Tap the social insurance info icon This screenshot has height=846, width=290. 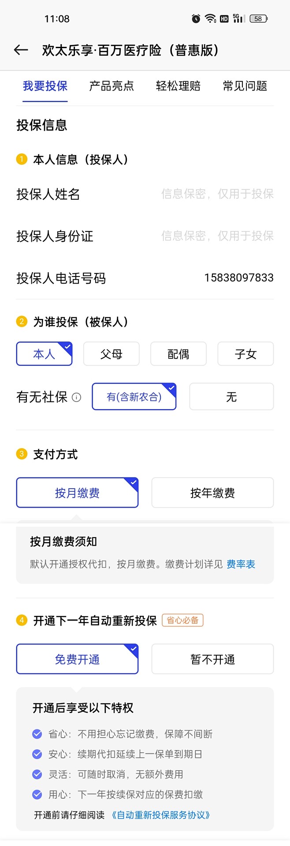pyautogui.click(x=77, y=397)
